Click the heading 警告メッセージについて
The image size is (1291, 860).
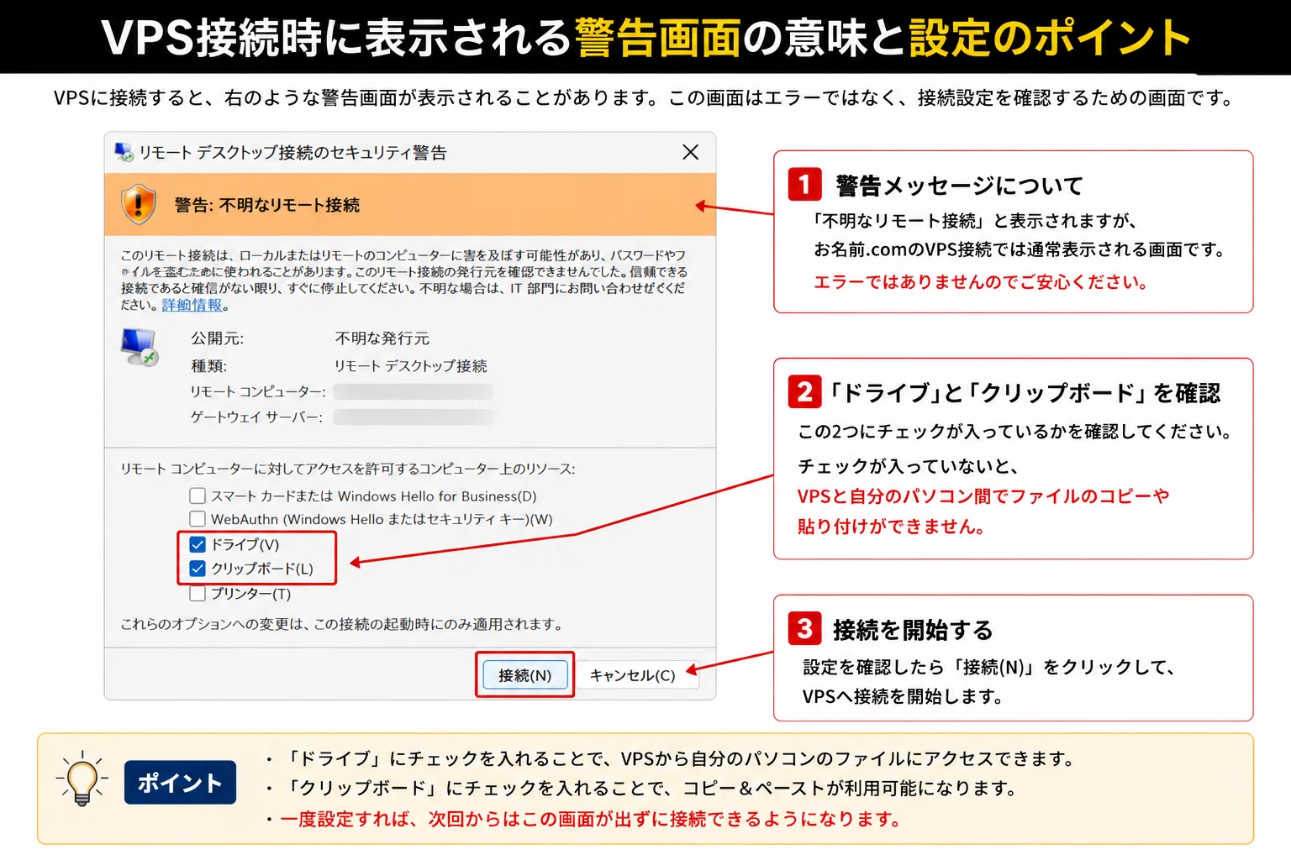pyautogui.click(x=959, y=186)
